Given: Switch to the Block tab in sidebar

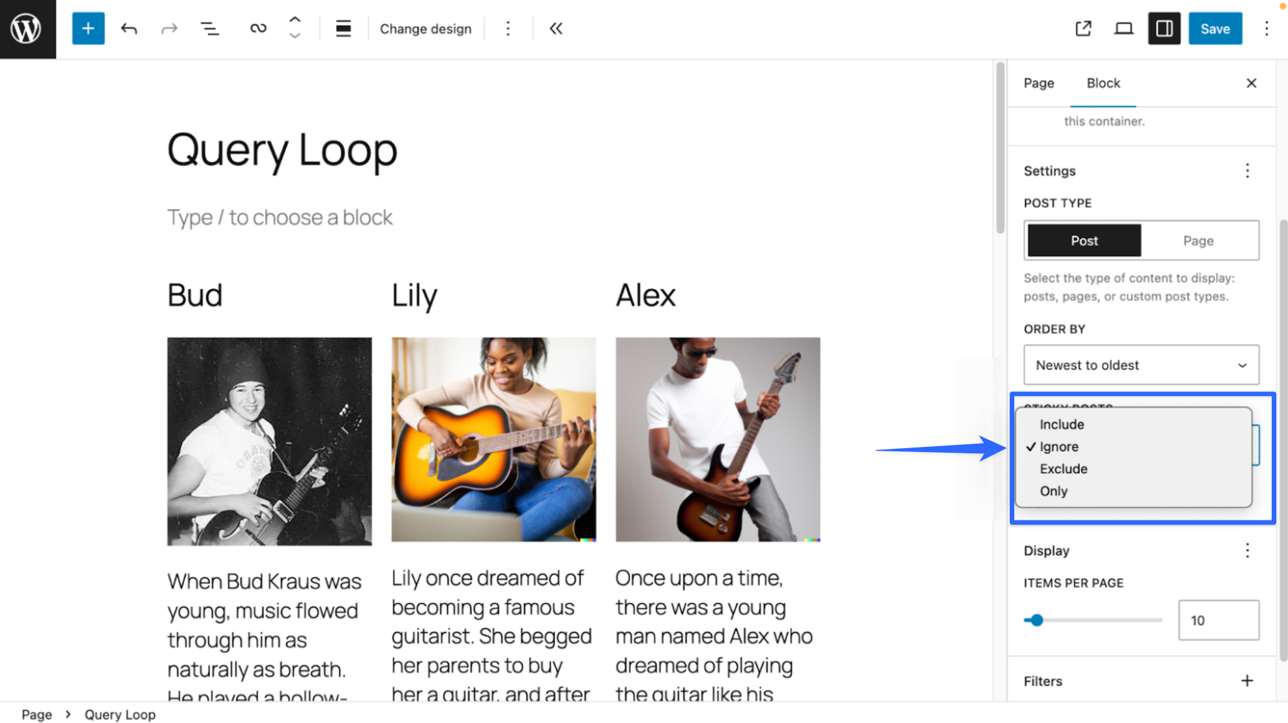Looking at the screenshot, I should click(1103, 83).
